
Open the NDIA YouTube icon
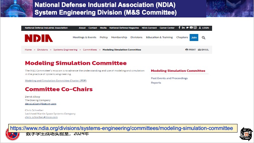coord(191,28)
